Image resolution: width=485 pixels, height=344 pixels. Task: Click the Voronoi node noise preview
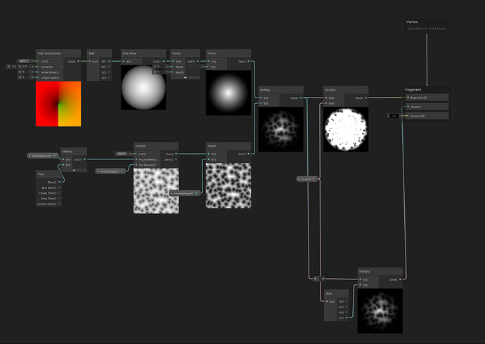(x=156, y=191)
